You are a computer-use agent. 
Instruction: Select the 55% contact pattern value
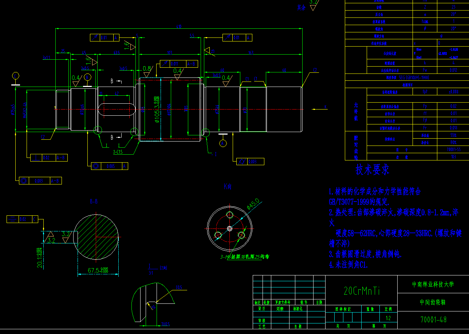[454, 135]
